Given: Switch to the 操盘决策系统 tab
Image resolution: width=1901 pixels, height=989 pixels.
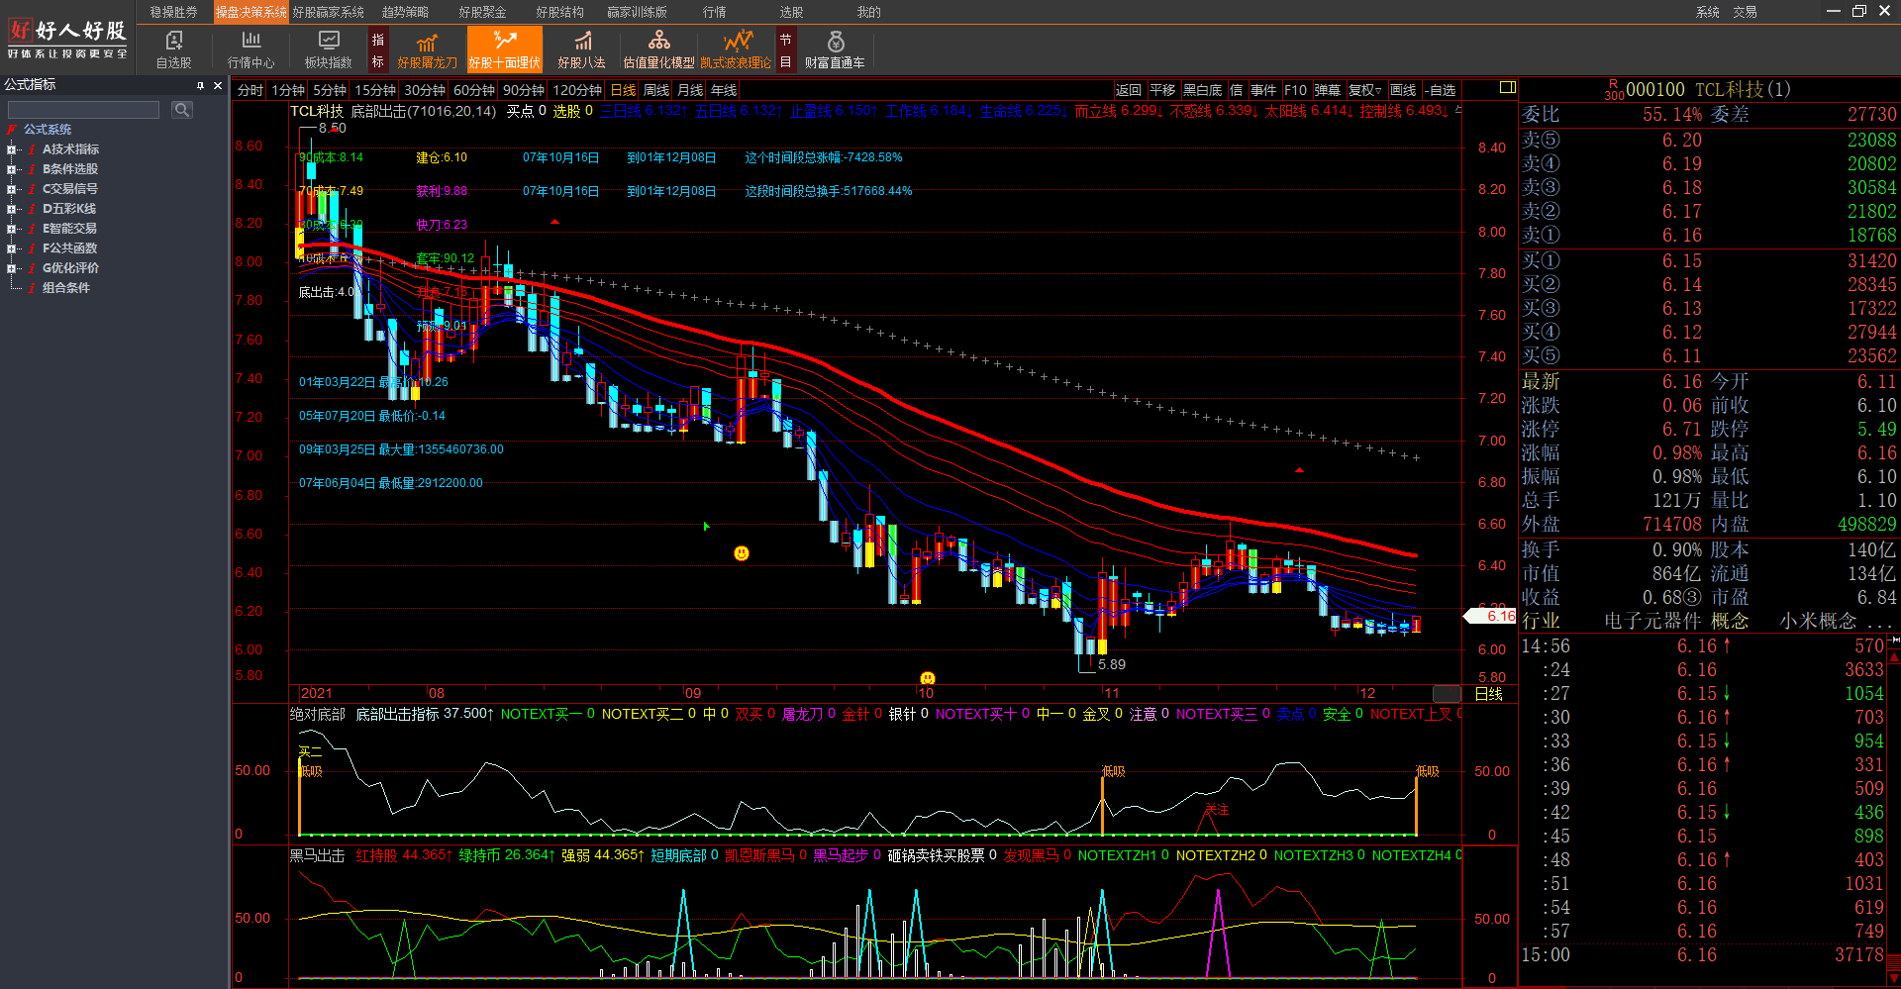Looking at the screenshot, I should click(250, 12).
